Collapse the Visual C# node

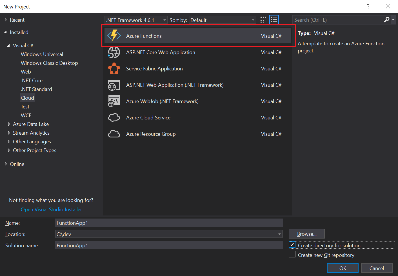pos(8,45)
